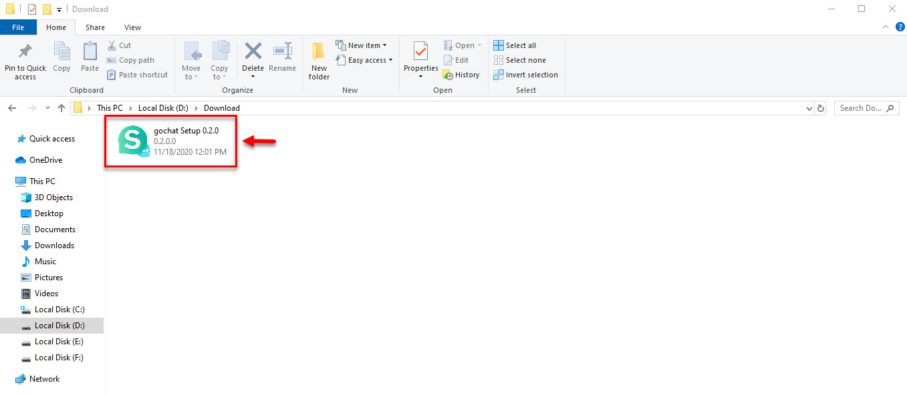Open the New item dropdown
Viewport: 907px width, 395px height.
click(x=362, y=45)
